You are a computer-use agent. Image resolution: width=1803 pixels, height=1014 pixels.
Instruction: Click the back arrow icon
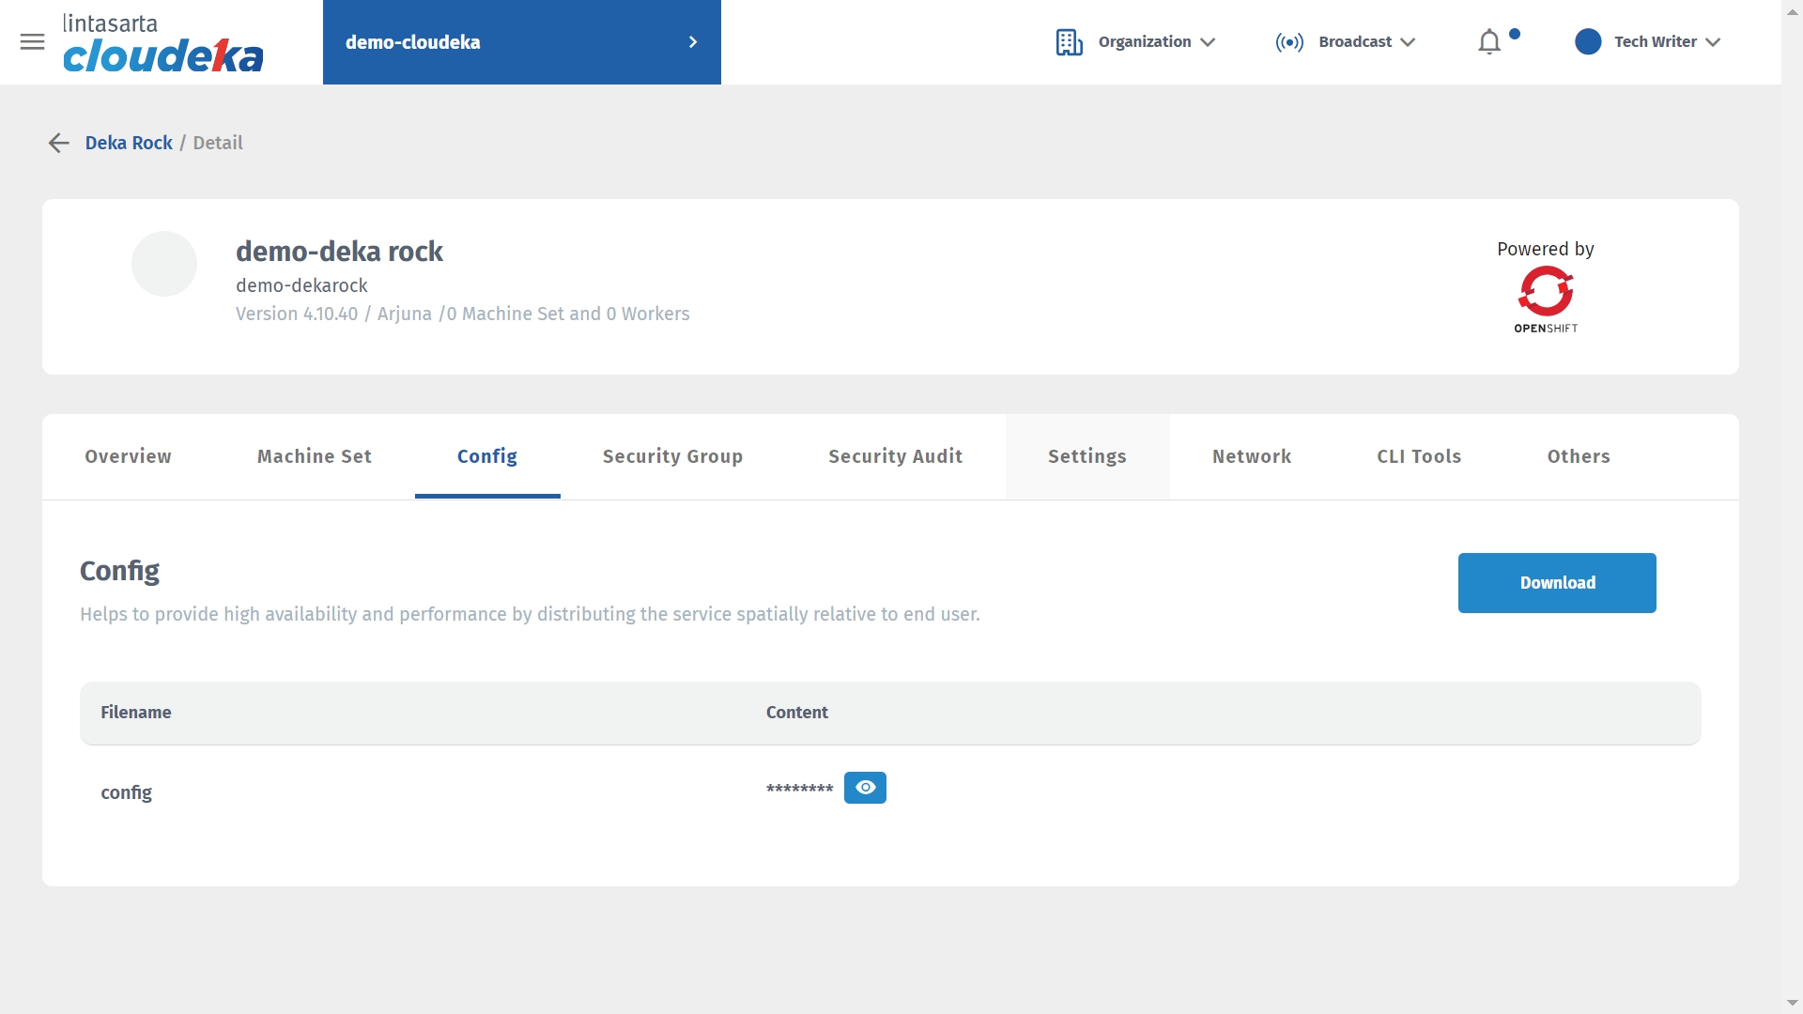pyautogui.click(x=58, y=143)
